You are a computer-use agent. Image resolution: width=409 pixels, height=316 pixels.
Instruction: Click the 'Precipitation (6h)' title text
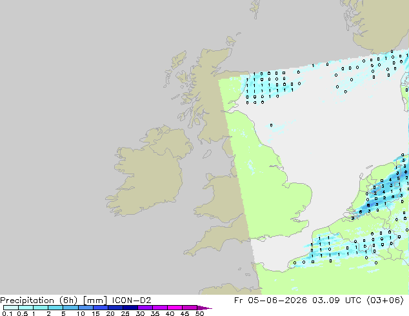point(39,301)
